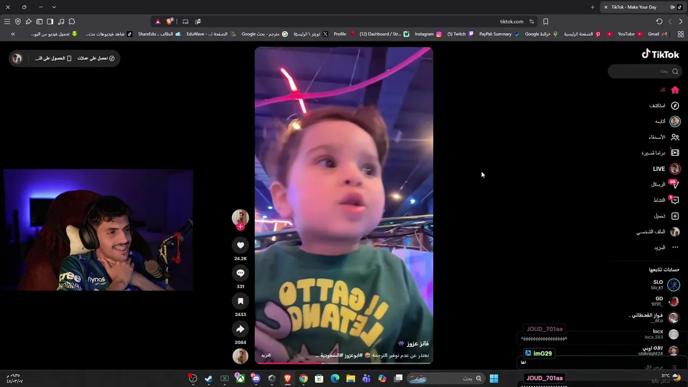Open the Instagram bookmark
The height and width of the screenshot is (387, 688).
coord(428,34)
